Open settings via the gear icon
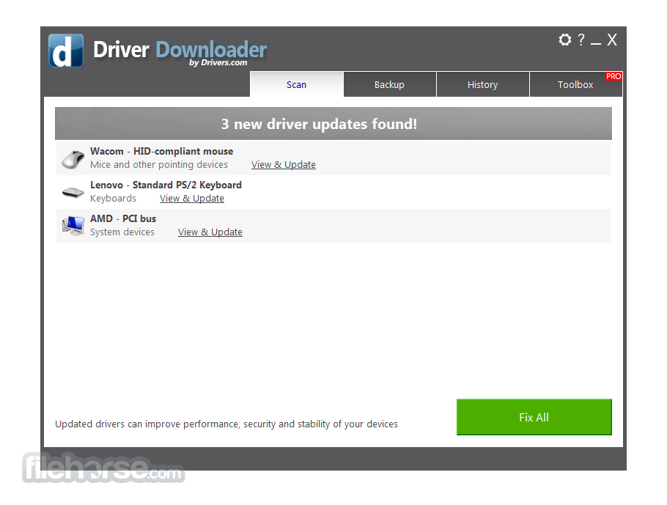Viewport: 667px width, 505px height. [x=564, y=40]
